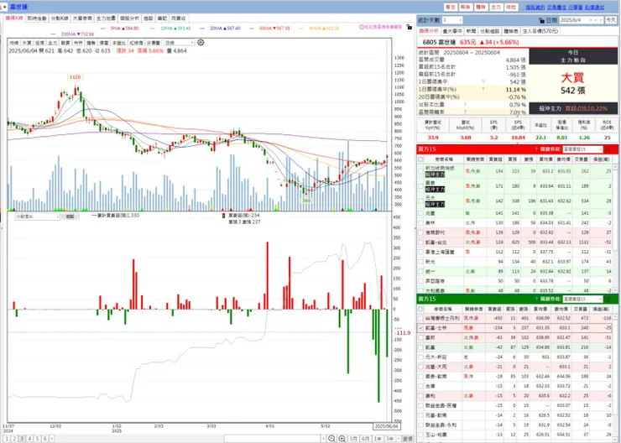Zoom in the chart with the plus magnifier
Image resolution: width=621 pixels, height=443 pixels.
point(342,439)
